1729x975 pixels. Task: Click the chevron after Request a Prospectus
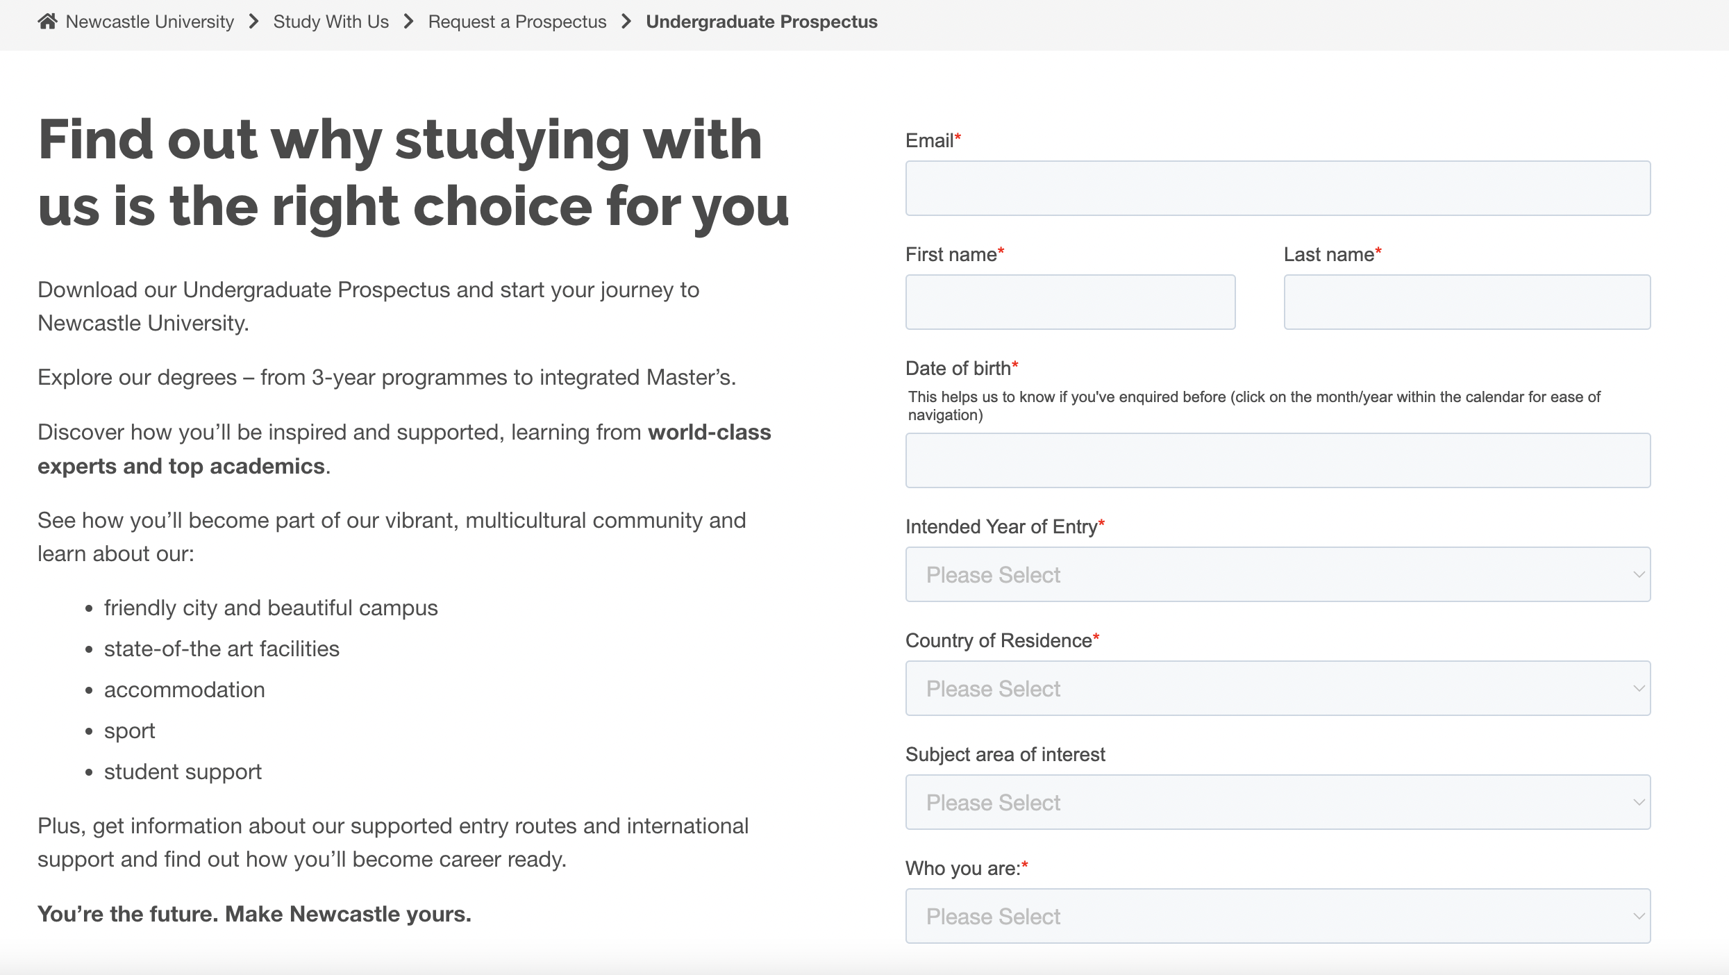point(626,22)
